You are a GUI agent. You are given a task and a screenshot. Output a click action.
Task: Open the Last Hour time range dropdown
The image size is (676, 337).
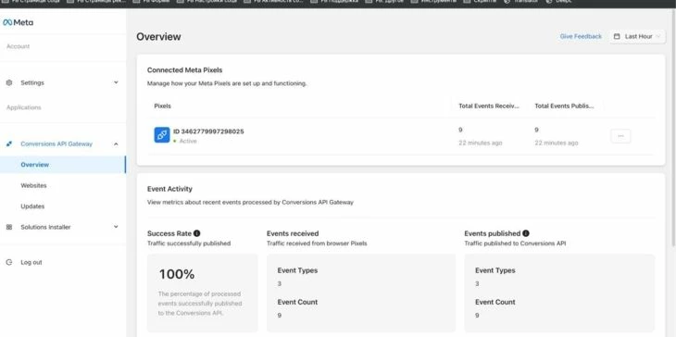(637, 37)
